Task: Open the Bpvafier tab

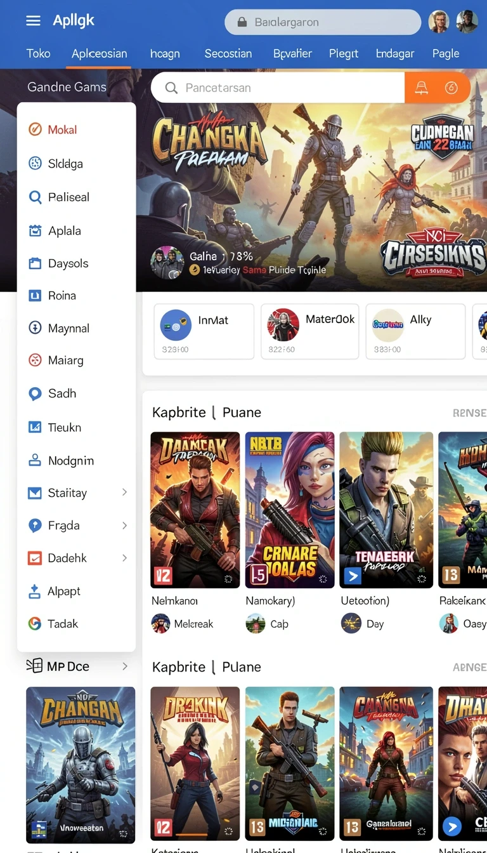Action: [x=292, y=54]
